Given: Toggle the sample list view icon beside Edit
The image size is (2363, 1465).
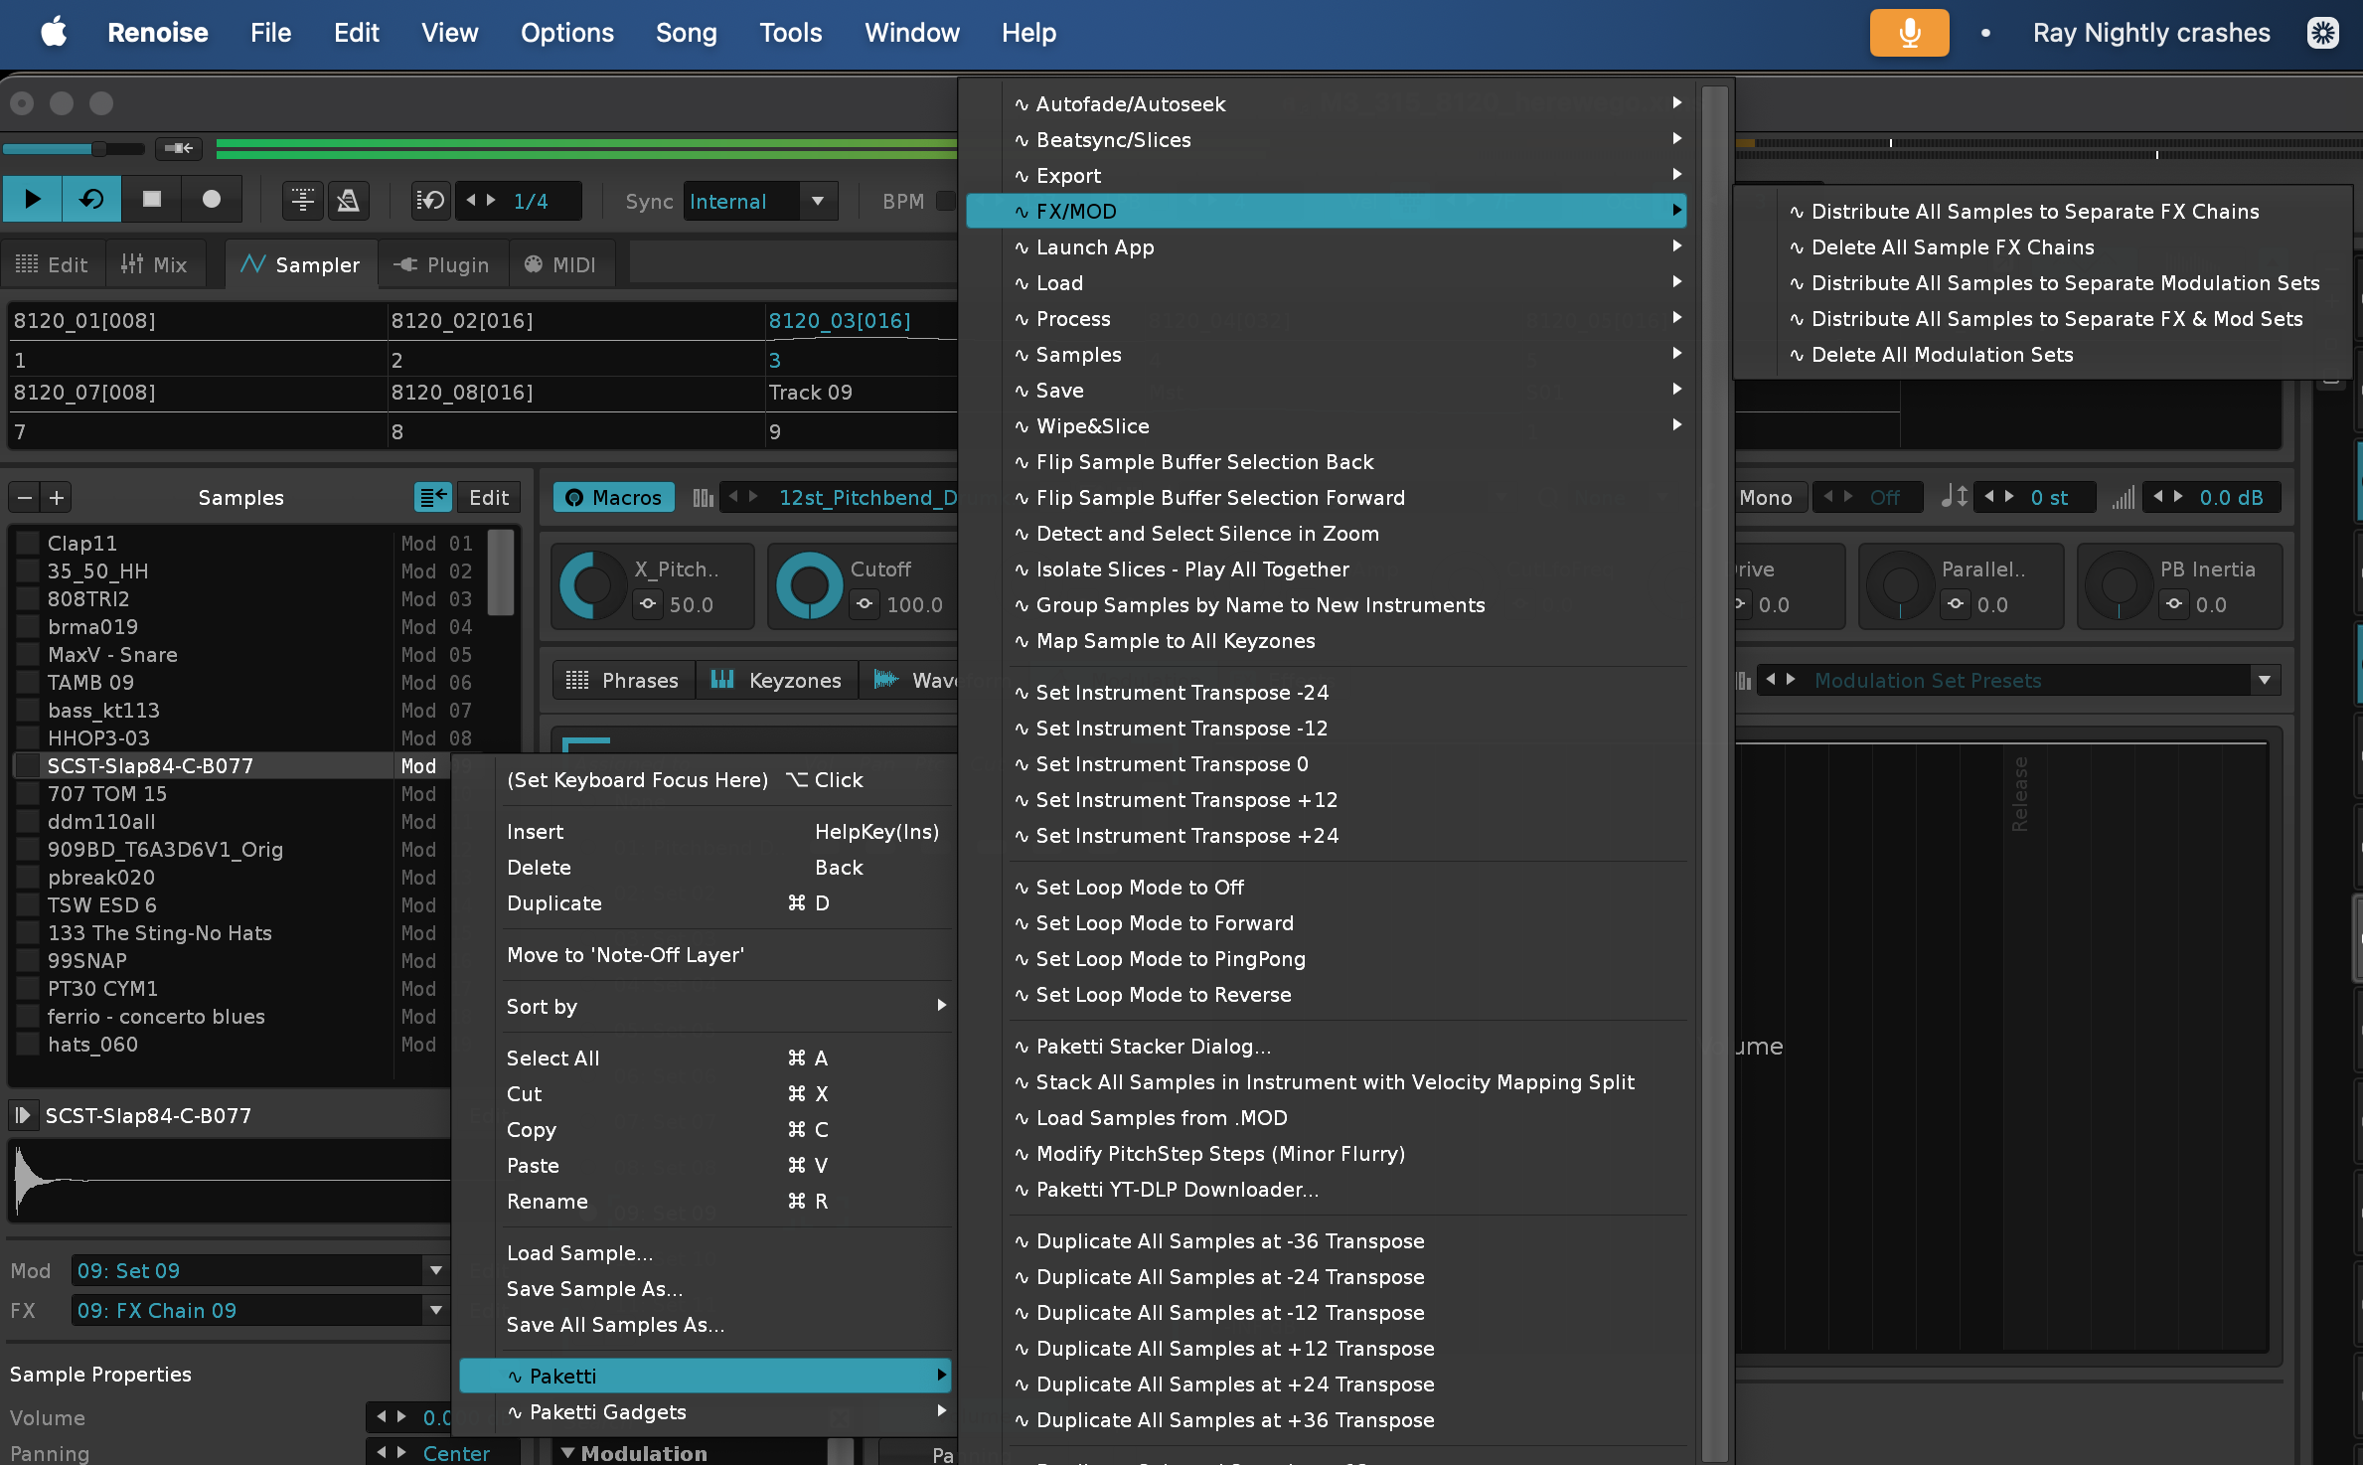Looking at the screenshot, I should [433, 498].
